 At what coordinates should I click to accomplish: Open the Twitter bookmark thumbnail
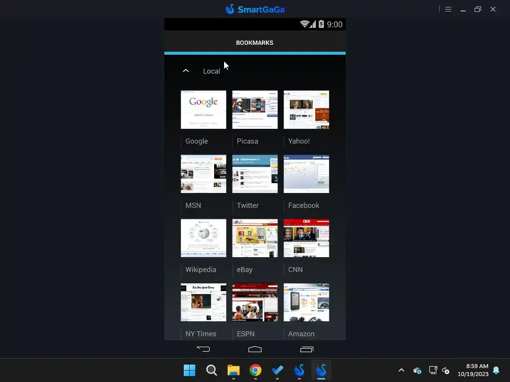coord(255,174)
